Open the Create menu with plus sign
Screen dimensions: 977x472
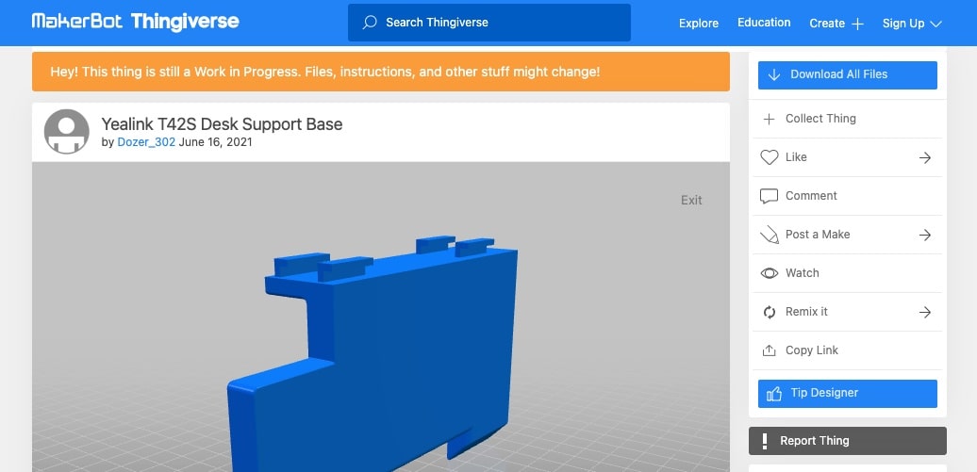pyautogui.click(x=836, y=24)
